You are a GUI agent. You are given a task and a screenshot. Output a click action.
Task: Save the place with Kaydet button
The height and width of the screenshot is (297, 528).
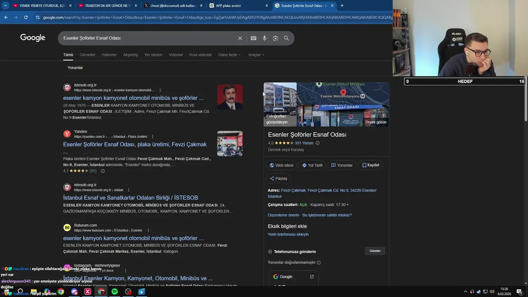click(x=371, y=165)
